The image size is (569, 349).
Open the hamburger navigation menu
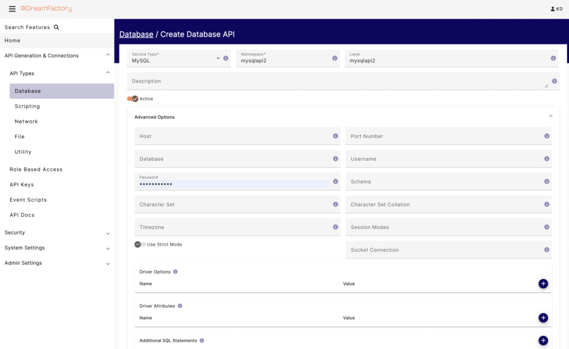11,8
